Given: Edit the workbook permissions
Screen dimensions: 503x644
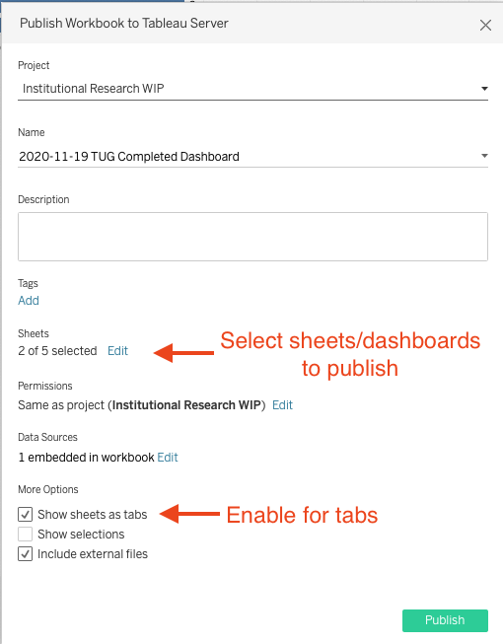Looking at the screenshot, I should pyautogui.click(x=282, y=405).
